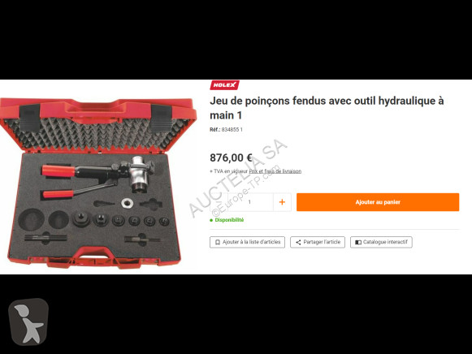472x354 pixels.
Task: Open the Catalogue interactif button label
Action: [x=385, y=242]
